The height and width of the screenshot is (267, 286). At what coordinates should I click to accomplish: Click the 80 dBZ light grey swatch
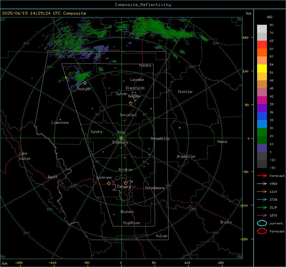262,29
